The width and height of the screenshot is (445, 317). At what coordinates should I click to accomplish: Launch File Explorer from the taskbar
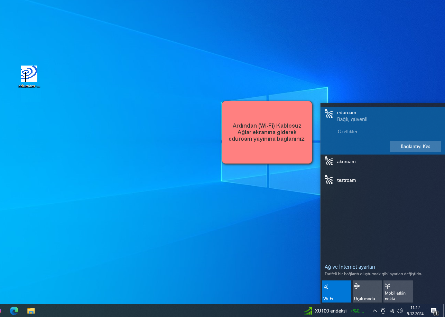(x=31, y=310)
